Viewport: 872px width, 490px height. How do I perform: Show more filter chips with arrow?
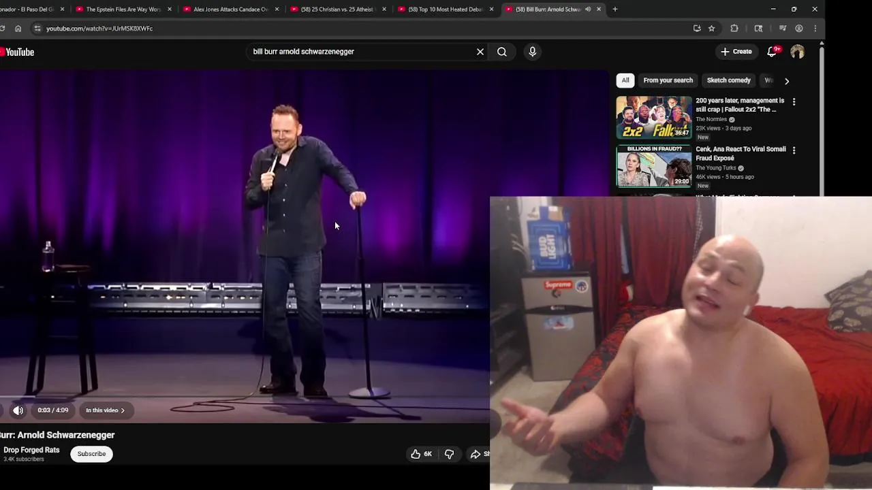pos(787,81)
